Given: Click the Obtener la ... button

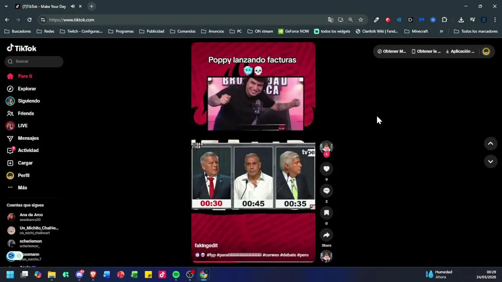Looking at the screenshot, I should (x=426, y=51).
